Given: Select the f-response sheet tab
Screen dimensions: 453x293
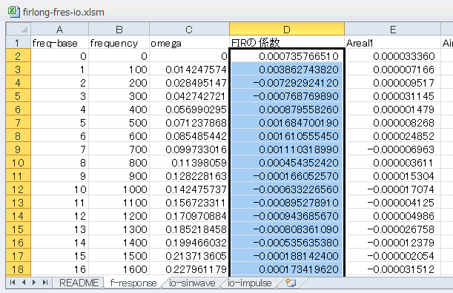Looking at the screenshot, I should [x=133, y=283].
